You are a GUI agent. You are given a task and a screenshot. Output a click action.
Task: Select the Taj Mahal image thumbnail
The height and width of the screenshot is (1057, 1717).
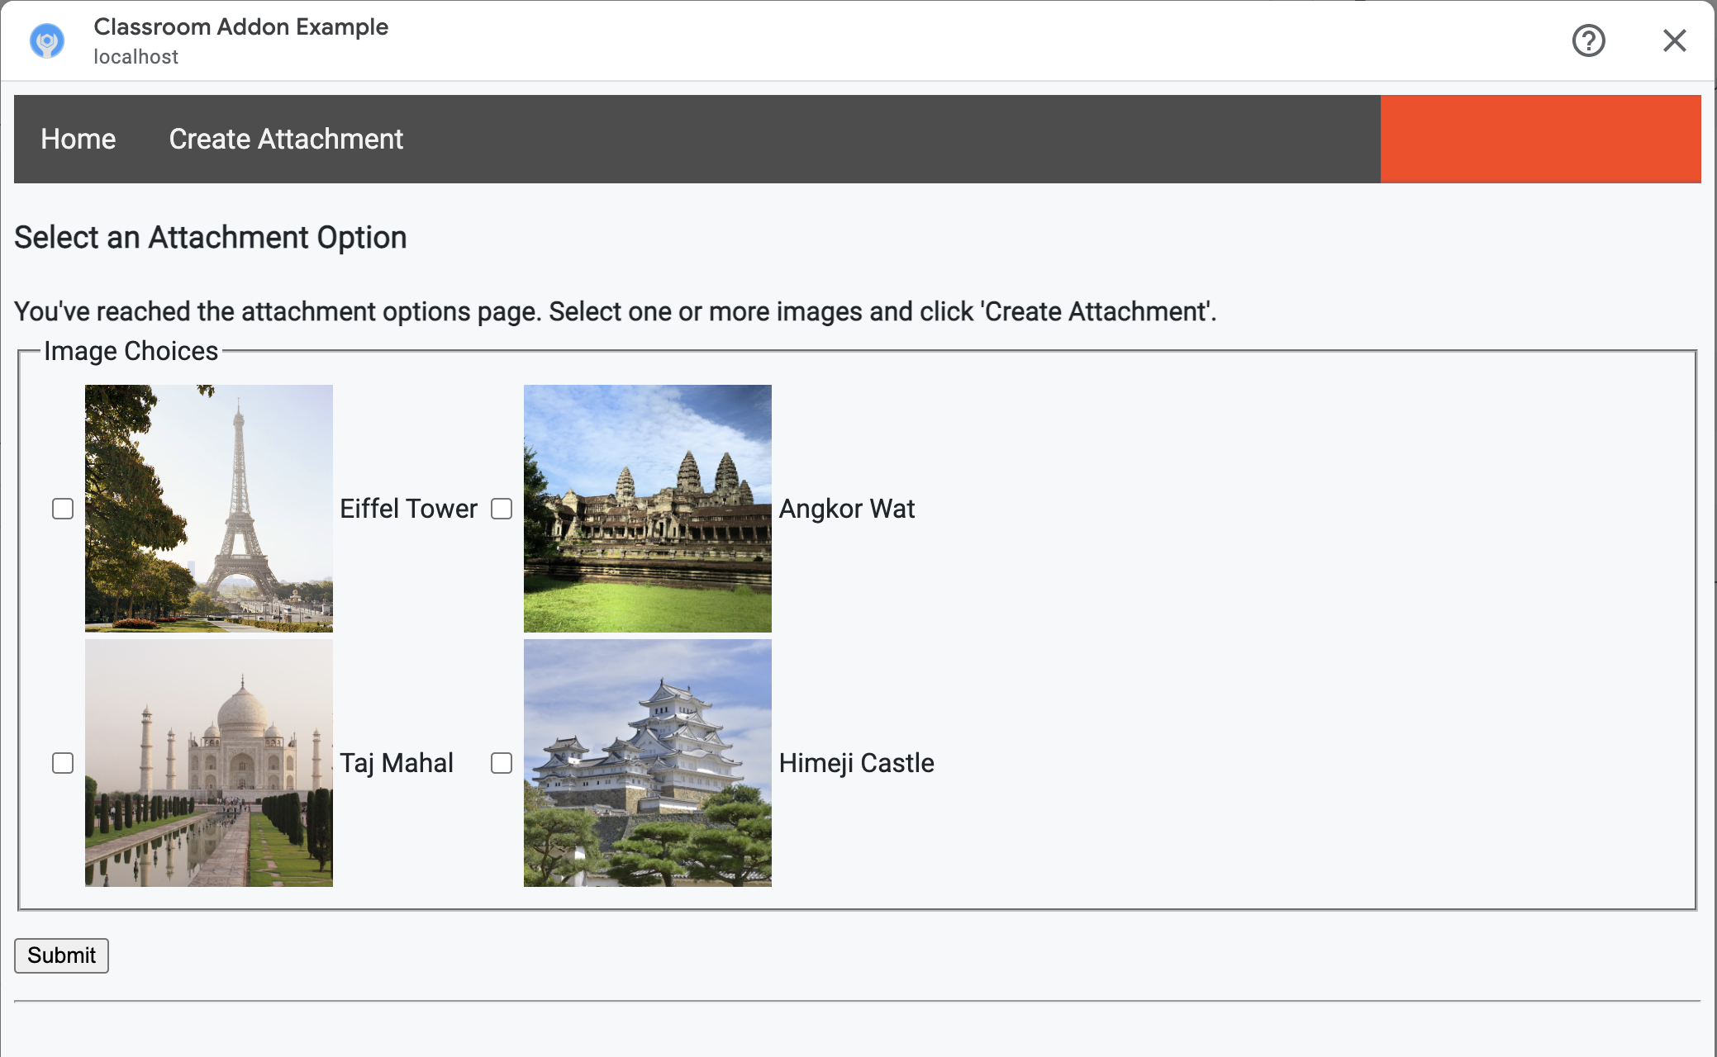(208, 763)
